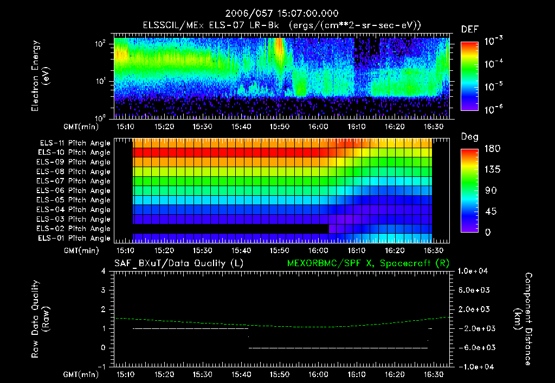The image size is (555, 383).
Task: Click the SAF_BXuT/Data Quality (L) legend
Action: (x=179, y=263)
